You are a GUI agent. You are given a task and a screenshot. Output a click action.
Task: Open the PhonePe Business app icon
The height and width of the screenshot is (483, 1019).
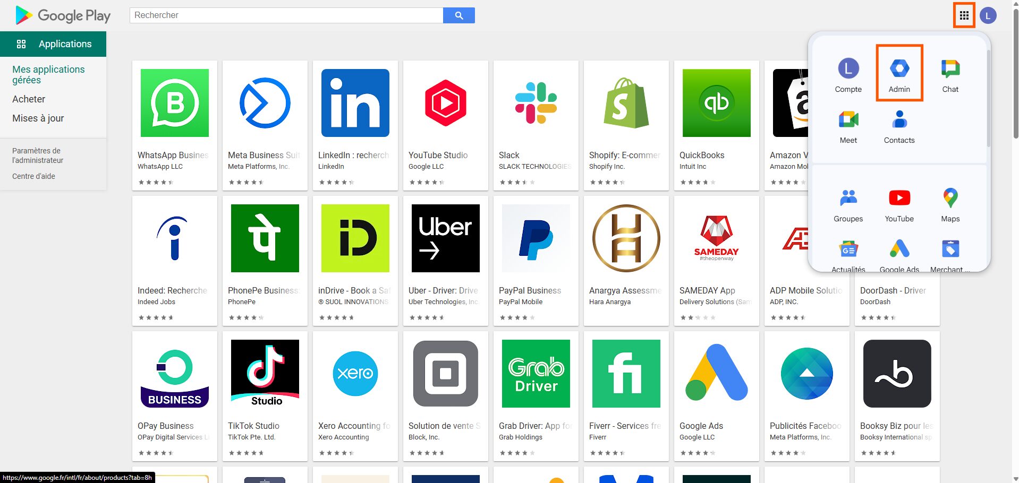click(265, 238)
